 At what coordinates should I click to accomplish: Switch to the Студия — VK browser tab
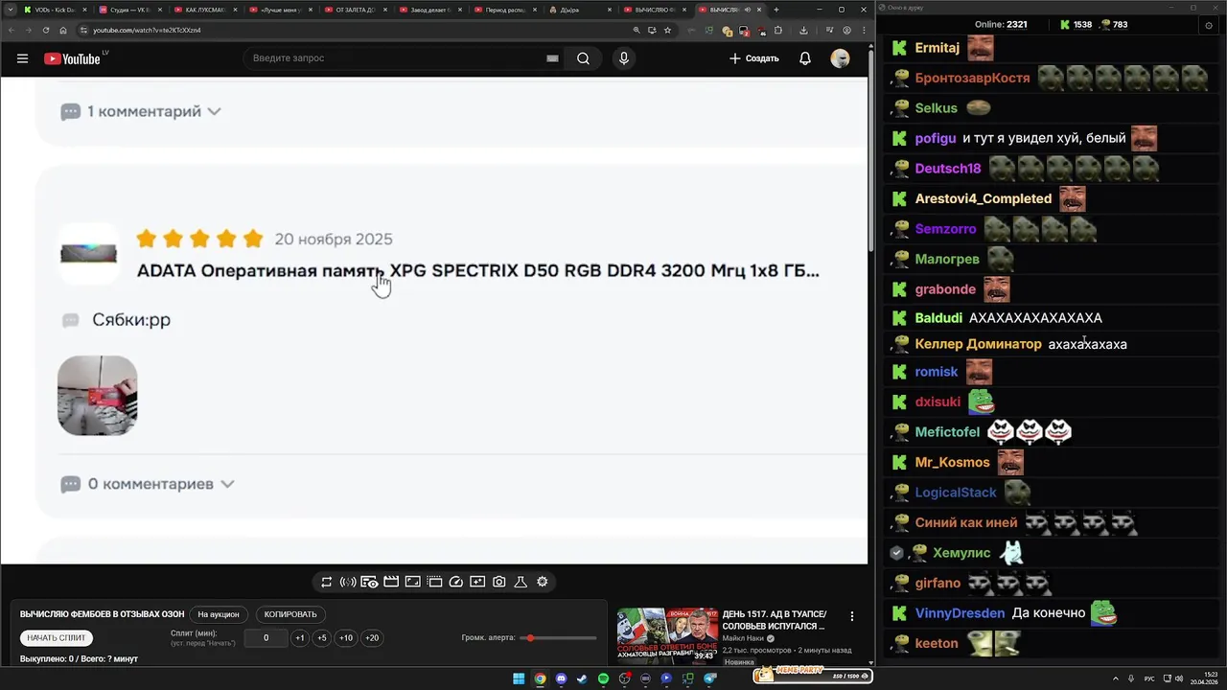click(130, 10)
